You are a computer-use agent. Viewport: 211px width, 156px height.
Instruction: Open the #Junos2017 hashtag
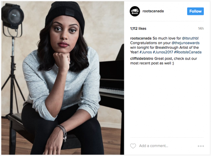[x=163, y=52]
